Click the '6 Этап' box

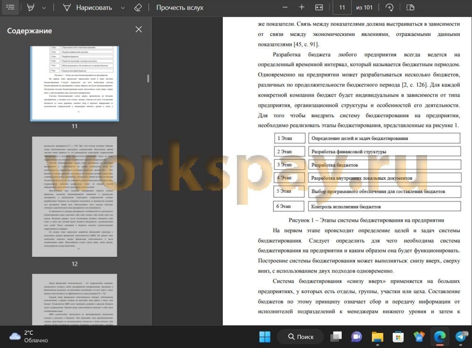tap(289, 206)
